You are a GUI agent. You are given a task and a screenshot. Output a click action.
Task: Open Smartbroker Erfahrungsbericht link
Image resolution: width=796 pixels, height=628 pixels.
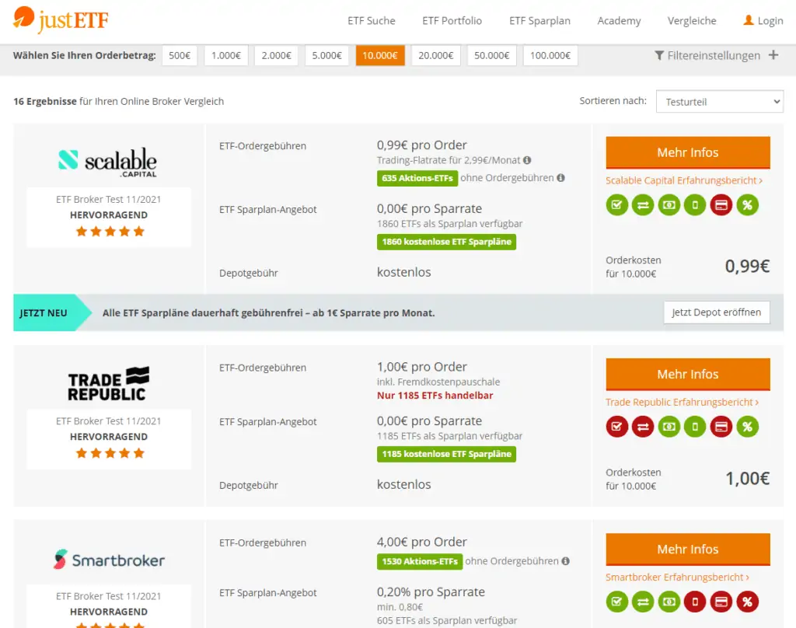(677, 577)
